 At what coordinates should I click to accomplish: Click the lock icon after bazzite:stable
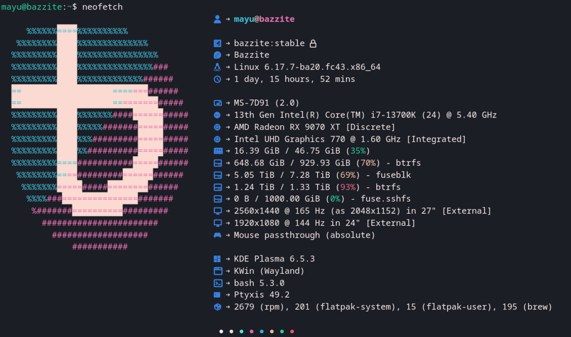[x=313, y=43]
